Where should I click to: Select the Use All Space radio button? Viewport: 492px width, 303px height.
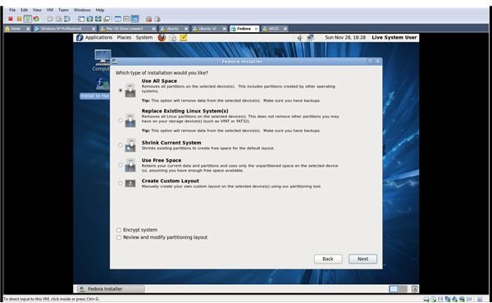[x=121, y=90]
